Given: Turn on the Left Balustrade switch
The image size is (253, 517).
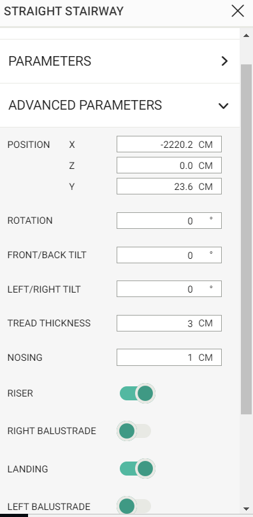Looking at the screenshot, I should pos(134,506).
